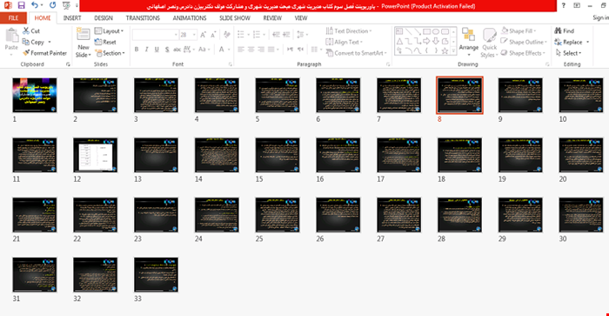The height and width of the screenshot is (316, 609).
Task: Toggle Italic formatting
Action: [x=146, y=50]
